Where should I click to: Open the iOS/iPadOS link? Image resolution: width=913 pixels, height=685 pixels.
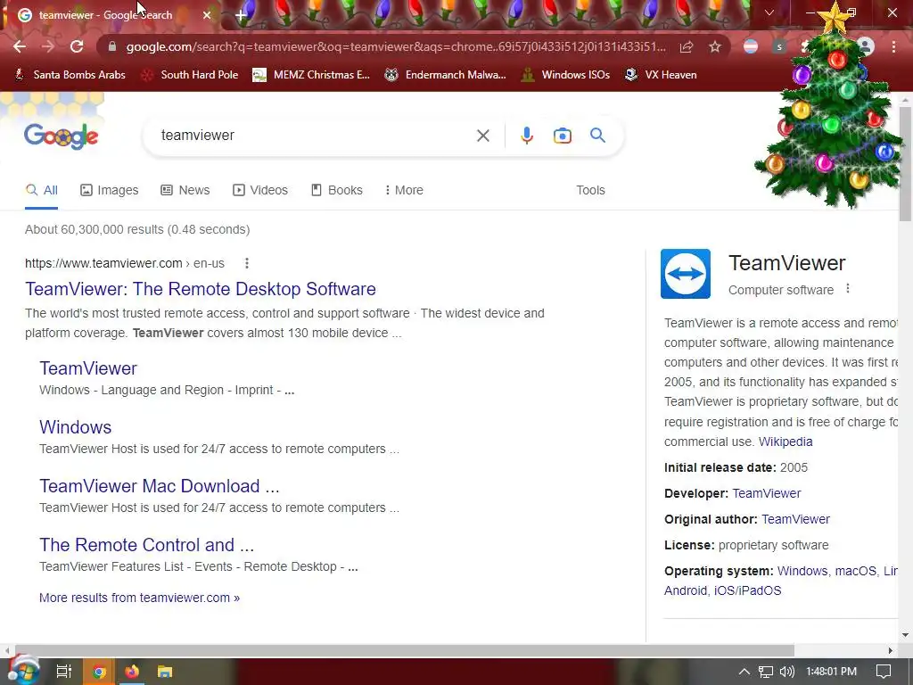[747, 590]
